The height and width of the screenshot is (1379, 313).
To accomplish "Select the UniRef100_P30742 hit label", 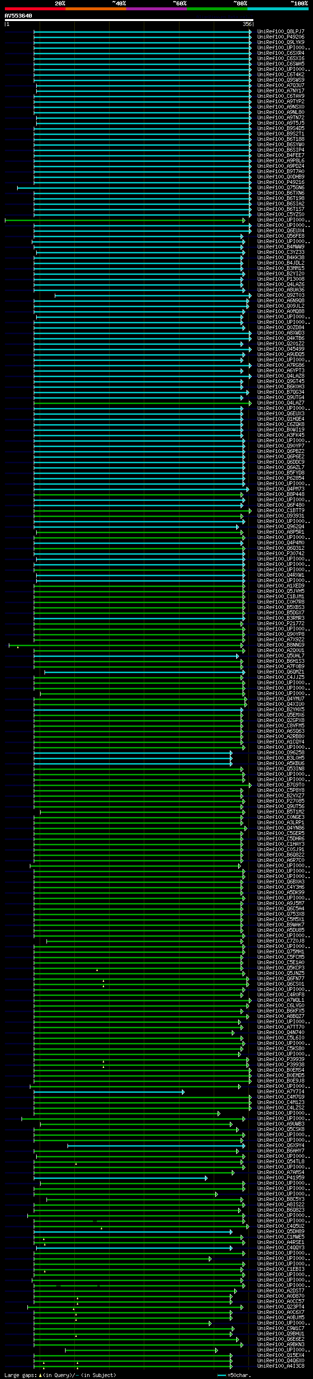I will 281,554.
